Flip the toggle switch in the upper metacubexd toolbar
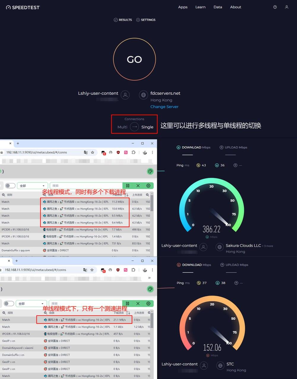The height and width of the screenshot is (379, 297). click(10, 186)
